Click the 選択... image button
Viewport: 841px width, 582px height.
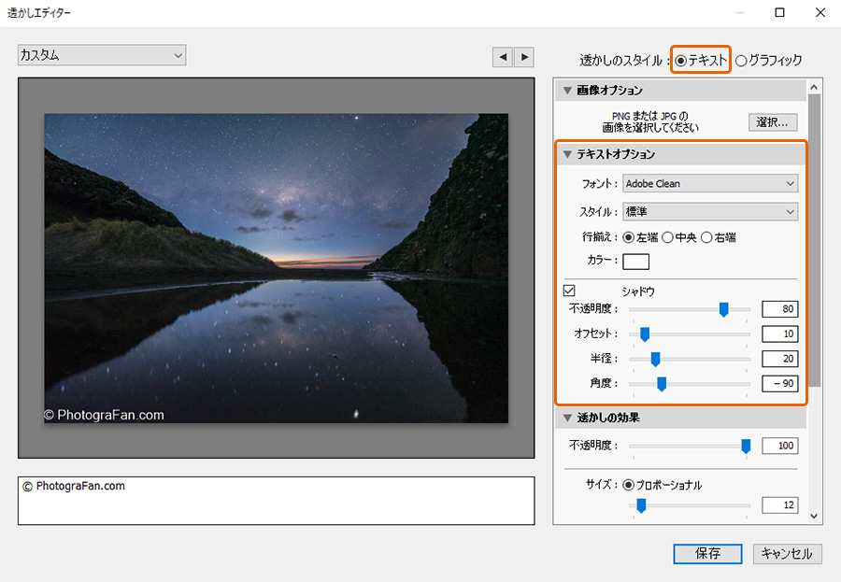(x=773, y=122)
